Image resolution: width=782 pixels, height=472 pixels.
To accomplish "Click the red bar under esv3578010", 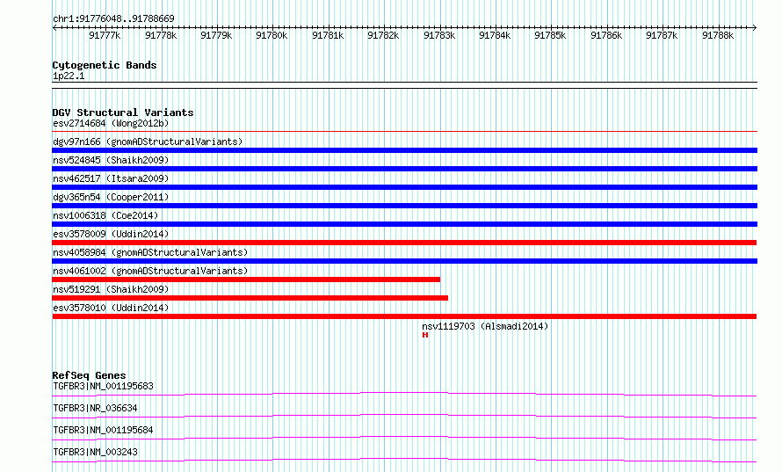I will point(404,316).
